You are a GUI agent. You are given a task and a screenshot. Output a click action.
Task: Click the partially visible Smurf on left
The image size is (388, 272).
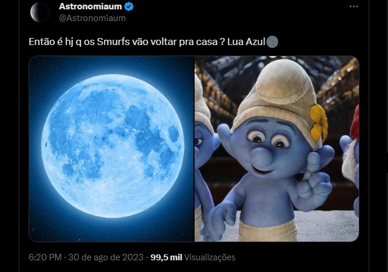203,154
